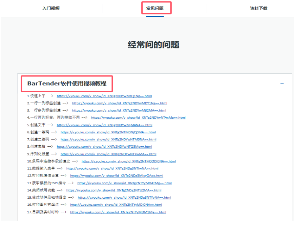The height and width of the screenshot is (232, 294).
Task: Click the label text 14.关闭试用功能
Action: click(41, 190)
